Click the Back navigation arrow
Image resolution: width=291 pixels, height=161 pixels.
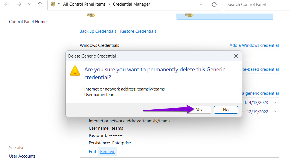[x=6, y=4]
